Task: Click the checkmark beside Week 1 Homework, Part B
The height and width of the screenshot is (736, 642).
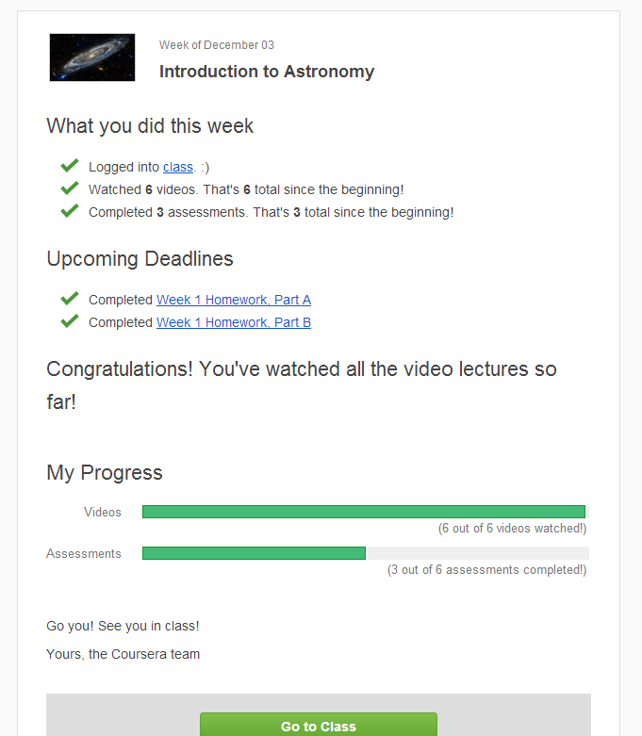Action: click(69, 321)
